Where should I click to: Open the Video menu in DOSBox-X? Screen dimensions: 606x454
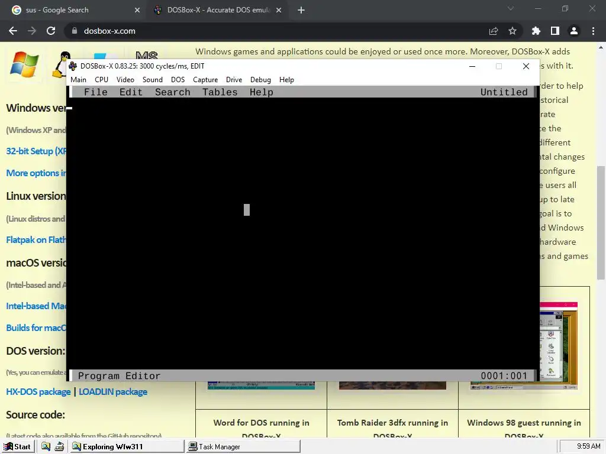125,80
